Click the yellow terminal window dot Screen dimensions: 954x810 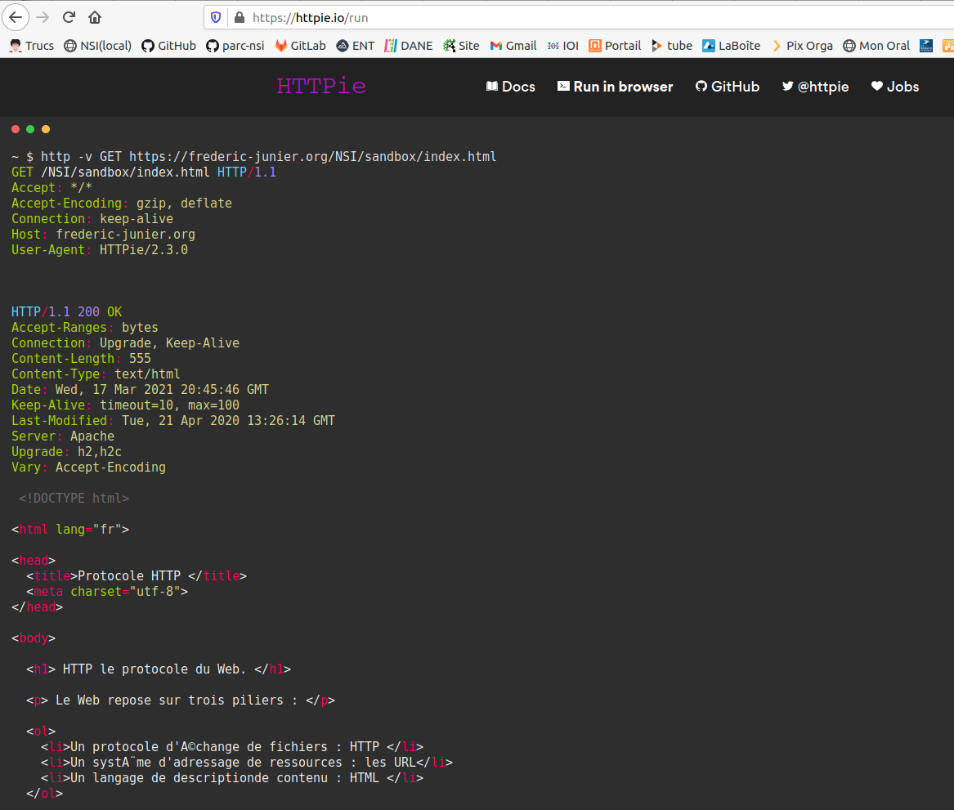(46, 129)
